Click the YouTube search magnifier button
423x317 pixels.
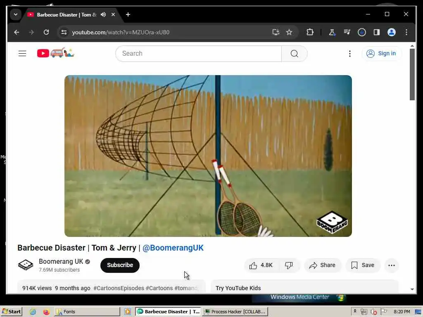pyautogui.click(x=294, y=53)
